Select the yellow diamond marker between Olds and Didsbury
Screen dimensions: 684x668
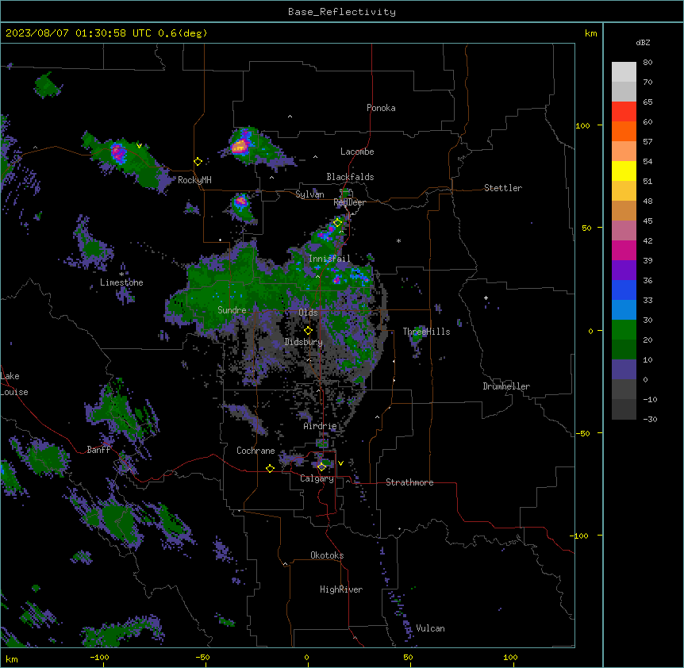click(309, 331)
